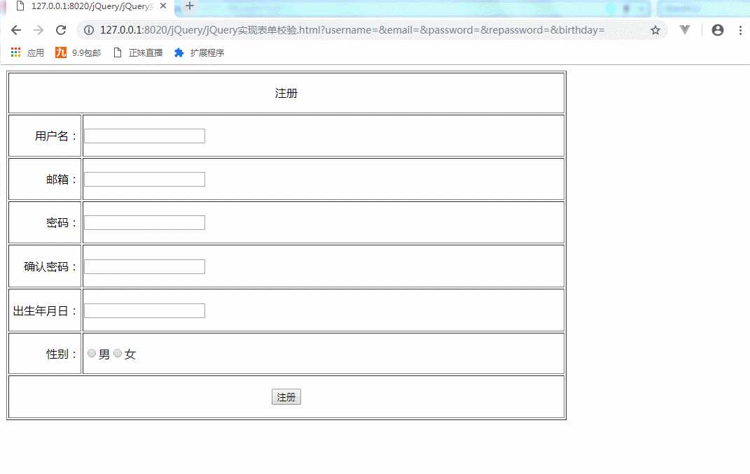Open the 扩展程序 extensions bookmark

click(199, 52)
